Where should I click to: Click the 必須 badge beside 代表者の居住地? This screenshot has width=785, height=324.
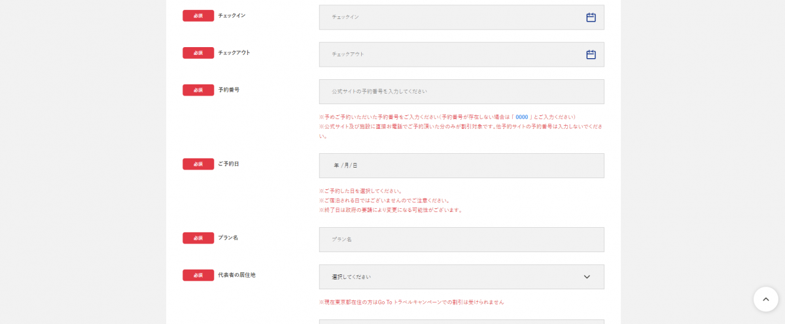198,275
